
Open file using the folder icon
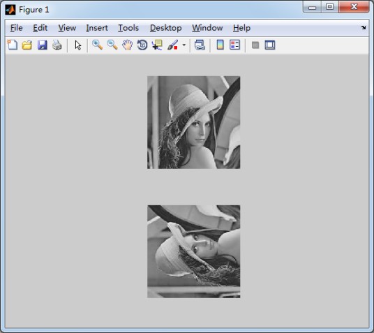coord(27,45)
